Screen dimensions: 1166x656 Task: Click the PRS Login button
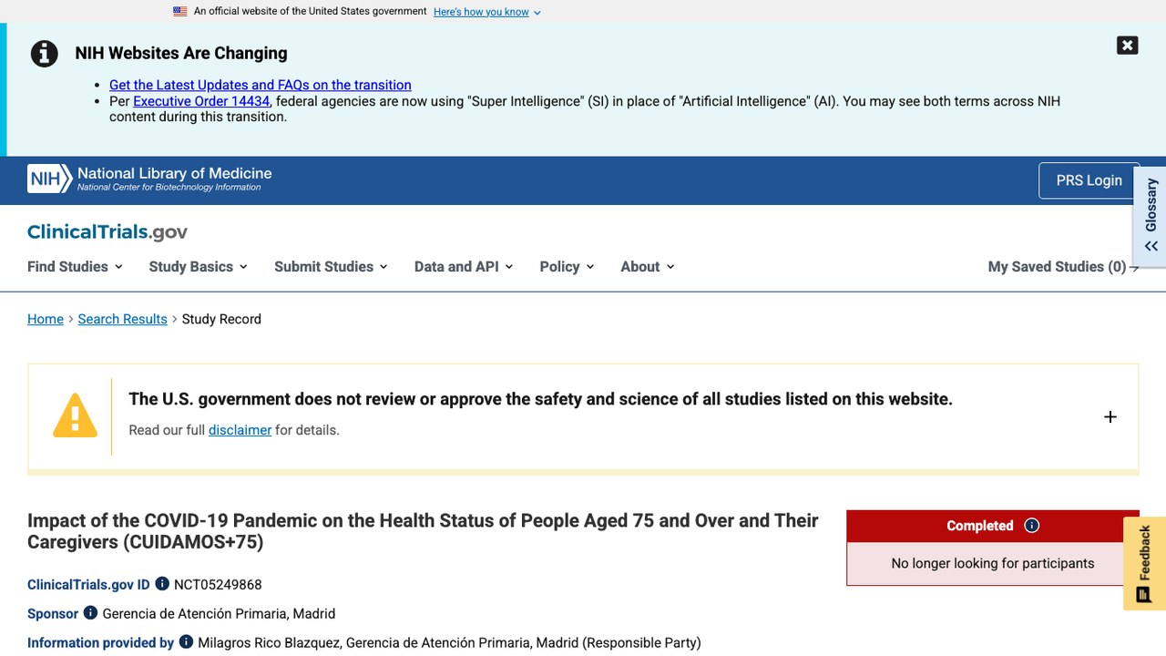pos(1089,180)
